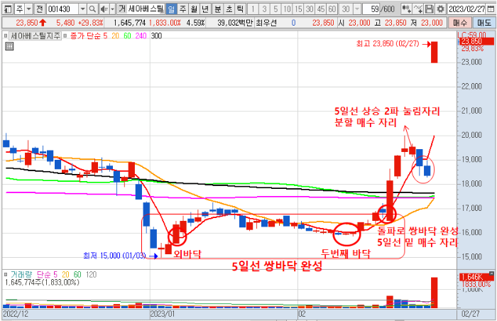Image resolution: width=497 pixels, height=321 pixels.
Task: Choose the 3 interval button
Action: click(x=264, y=9)
